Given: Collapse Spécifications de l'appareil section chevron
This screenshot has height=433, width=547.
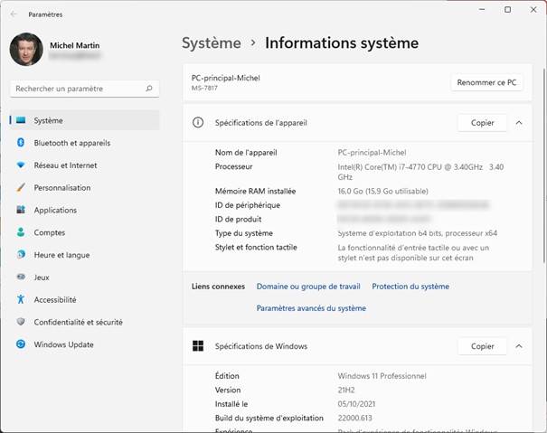Looking at the screenshot, I should 519,122.
